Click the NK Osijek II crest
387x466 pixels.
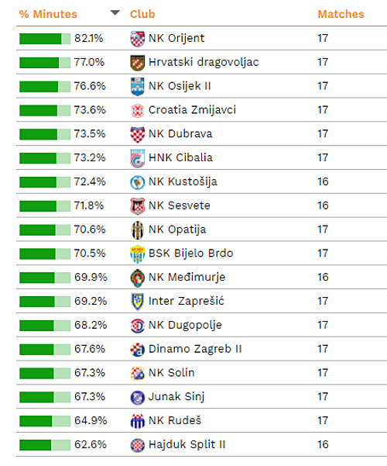138,87
